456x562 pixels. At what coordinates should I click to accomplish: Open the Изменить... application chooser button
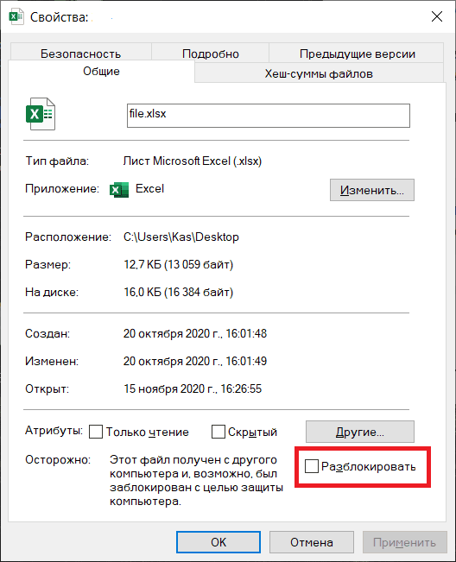[x=372, y=190]
